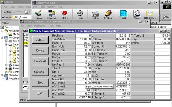Click the Numeric Display window title icon
This screenshot has width=172, height=107.
pyautogui.click(x=31, y=31)
